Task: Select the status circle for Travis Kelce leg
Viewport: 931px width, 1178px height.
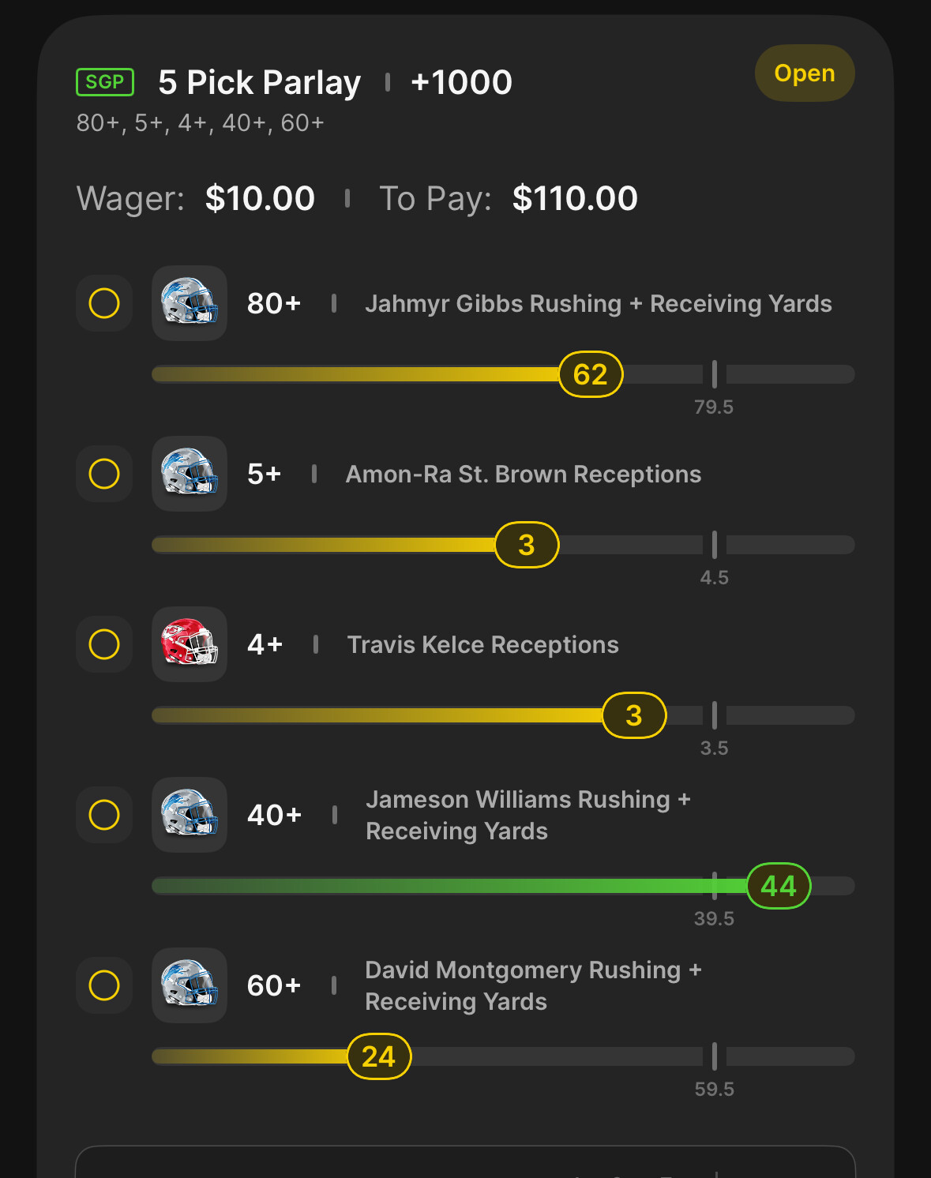Action: pyautogui.click(x=104, y=644)
